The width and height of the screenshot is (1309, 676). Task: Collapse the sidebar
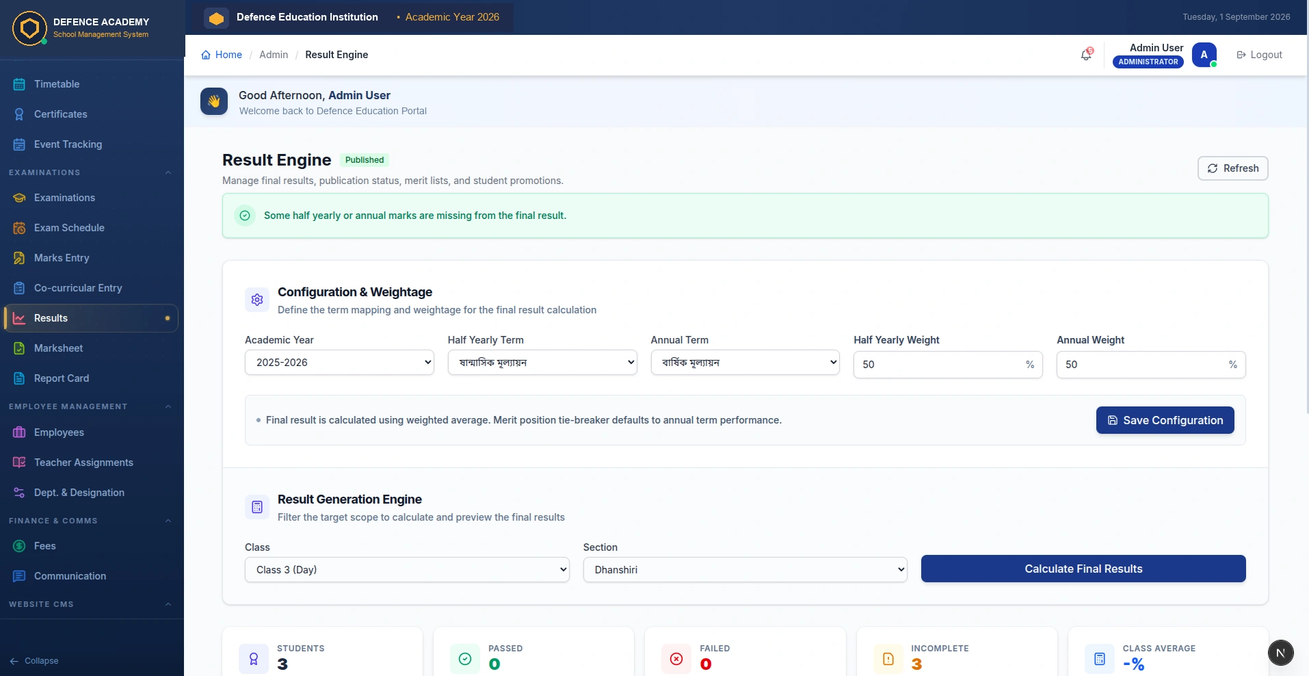pos(34,661)
